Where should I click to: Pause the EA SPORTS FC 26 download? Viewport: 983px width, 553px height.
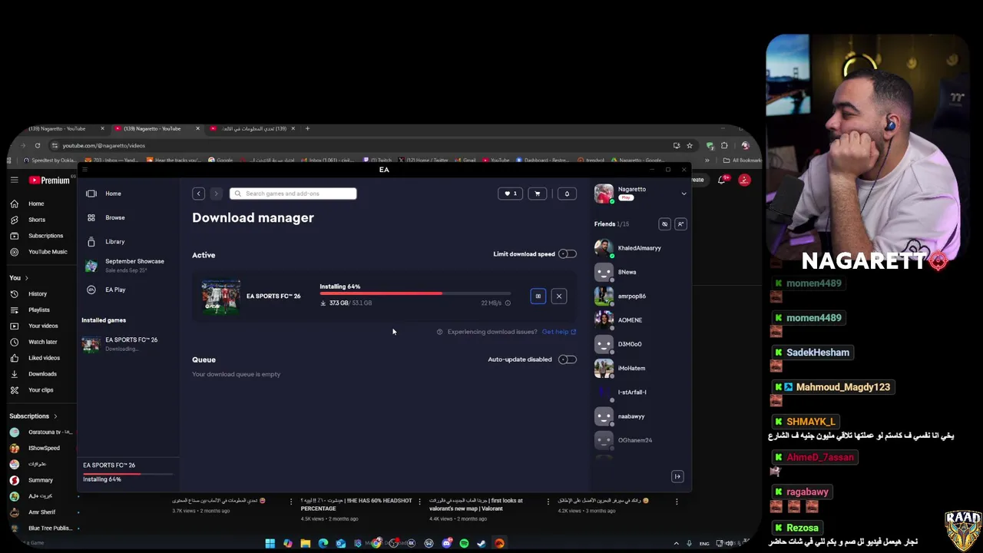(538, 296)
